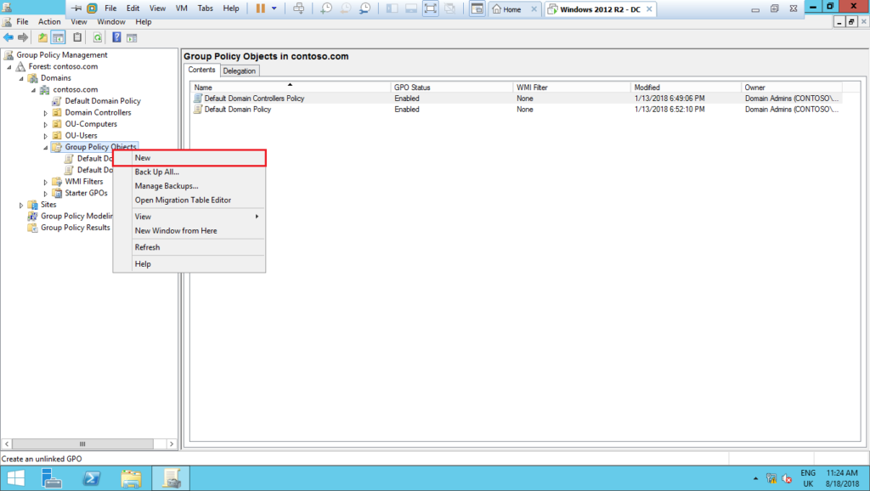Click the full screen mode icon in VMware

431,8
